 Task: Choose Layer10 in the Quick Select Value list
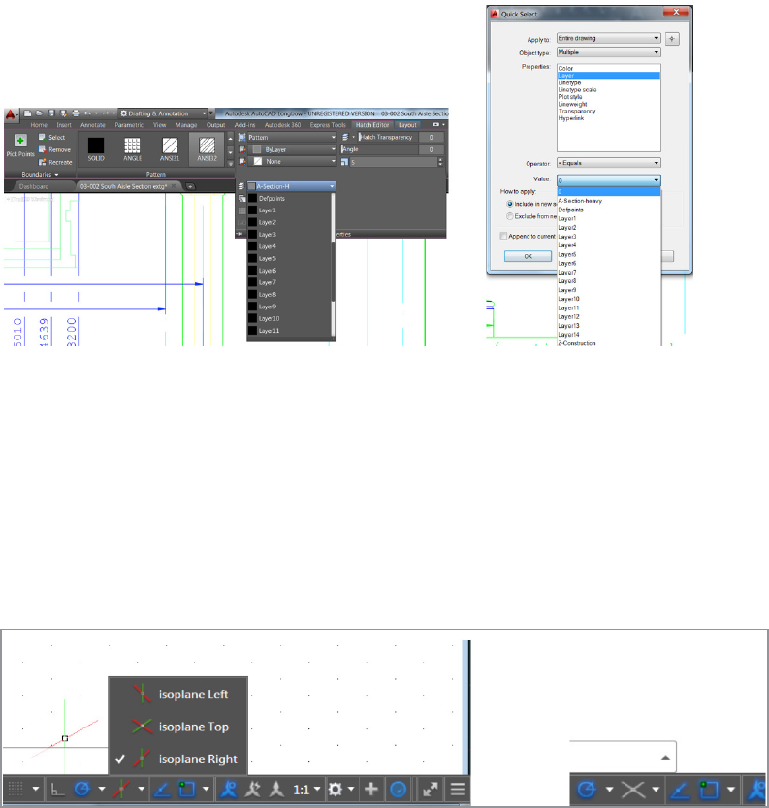pyautogui.click(x=609, y=299)
